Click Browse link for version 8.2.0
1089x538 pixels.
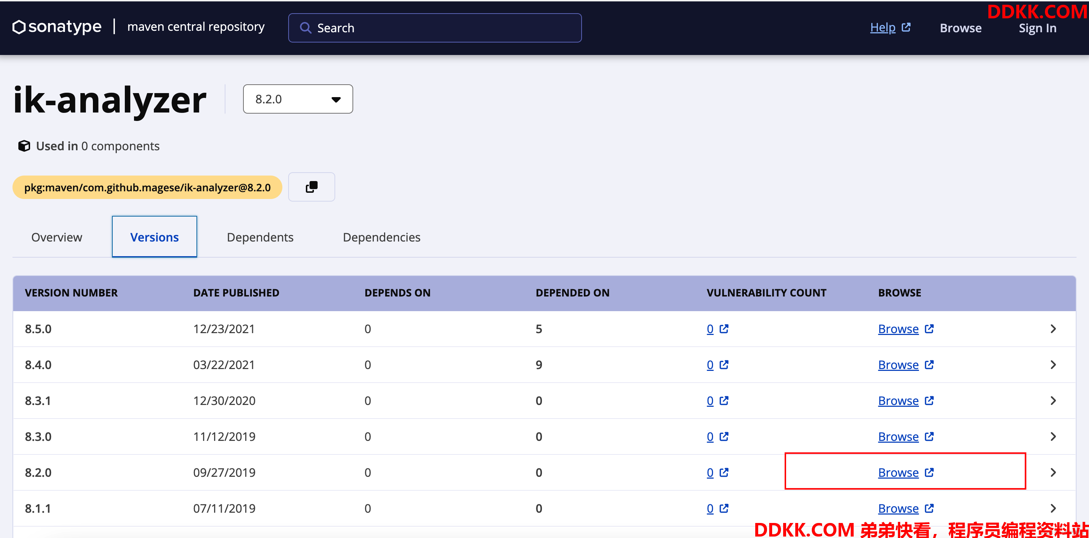(898, 472)
